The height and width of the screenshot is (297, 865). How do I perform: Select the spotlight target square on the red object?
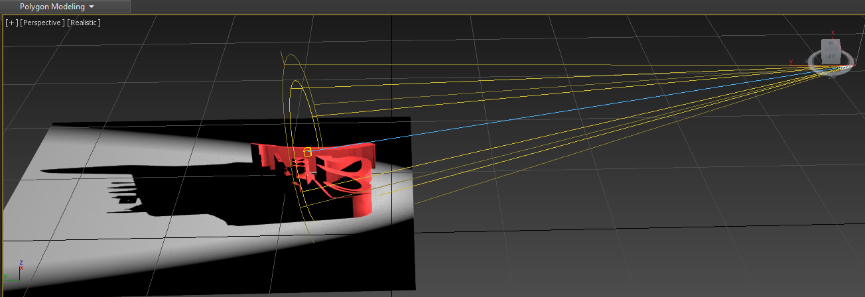click(307, 152)
